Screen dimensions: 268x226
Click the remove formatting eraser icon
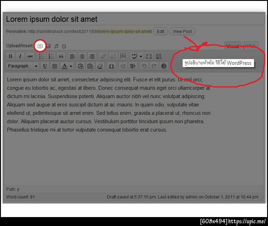[x=100, y=66]
